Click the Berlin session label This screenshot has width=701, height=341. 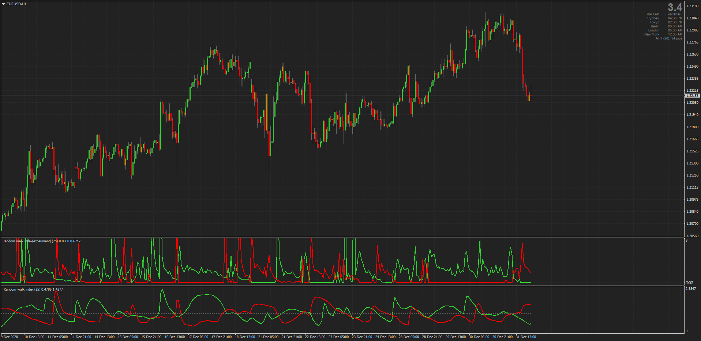[x=655, y=26]
